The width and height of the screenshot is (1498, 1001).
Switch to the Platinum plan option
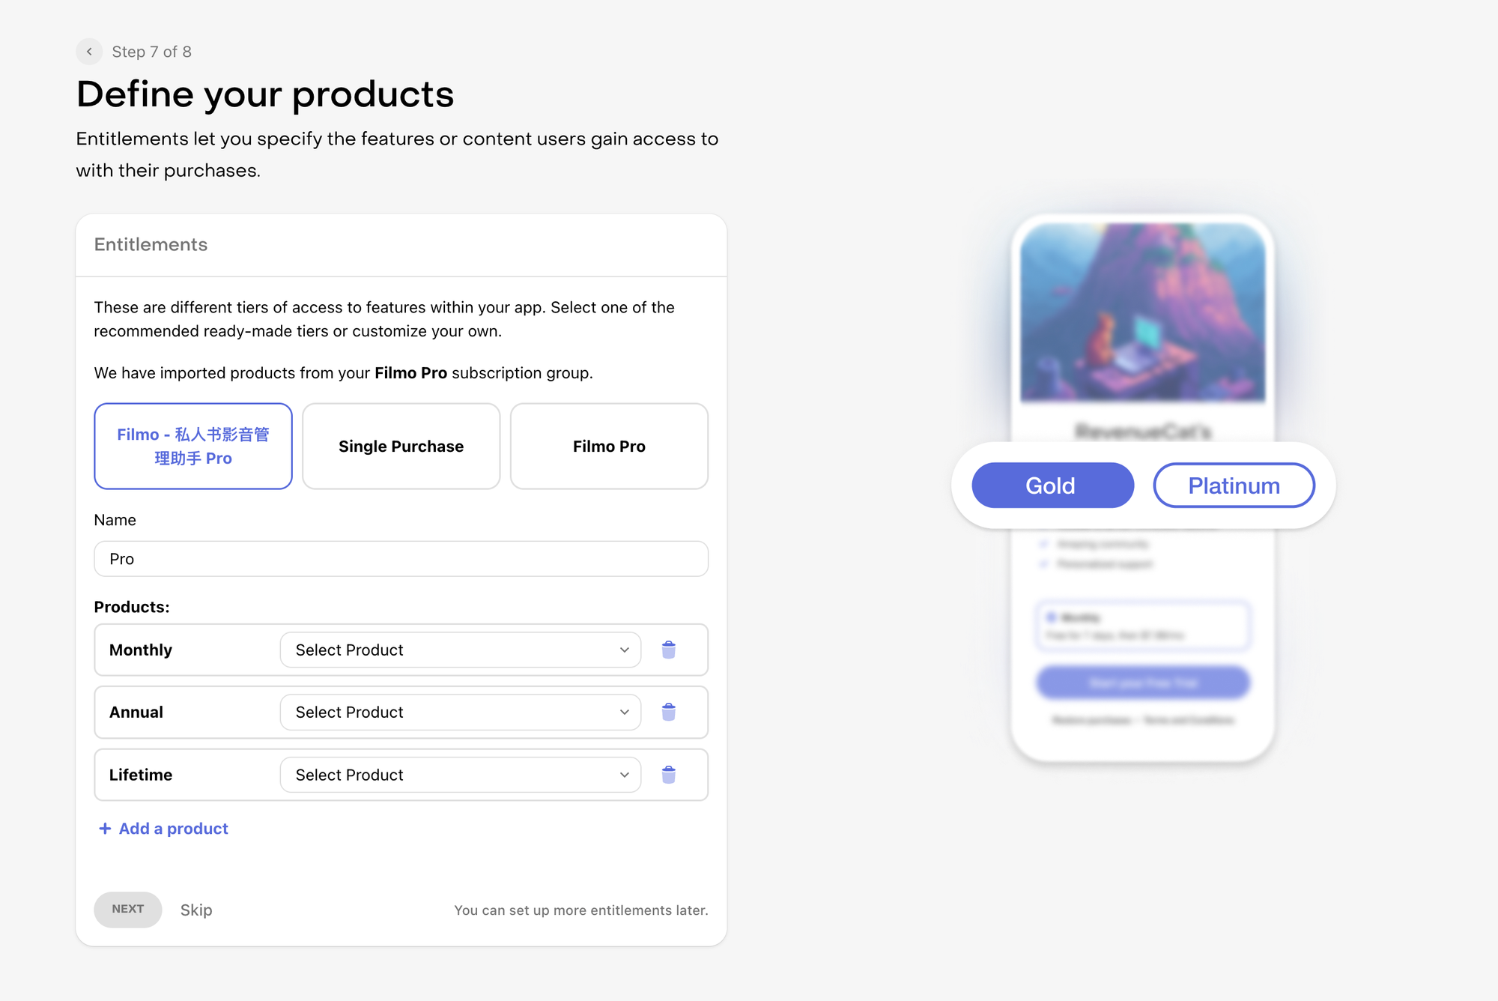pos(1234,486)
